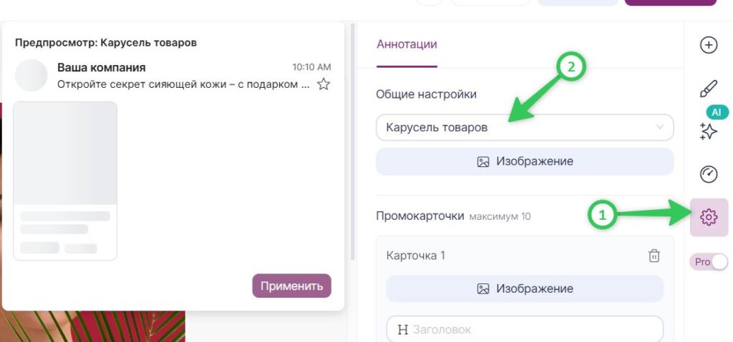Open the AI sparkle assistant

(x=709, y=131)
